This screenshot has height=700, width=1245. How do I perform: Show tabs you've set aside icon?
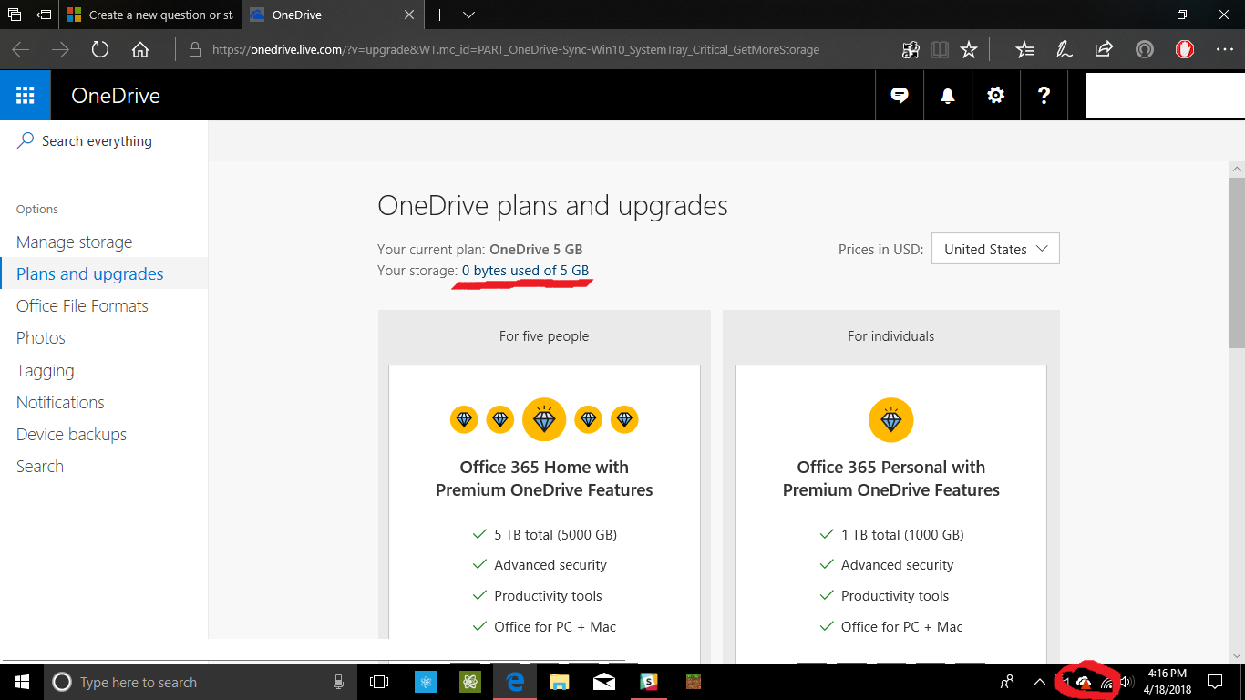[x=14, y=15]
